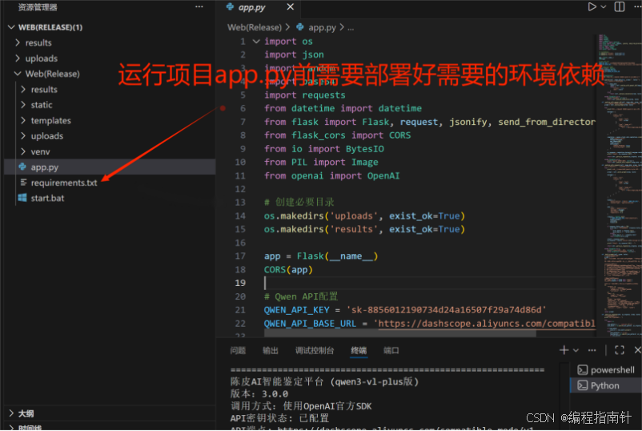The height and width of the screenshot is (431, 642).
Task: Switch to the 问题 panel tab
Action: coord(238,350)
